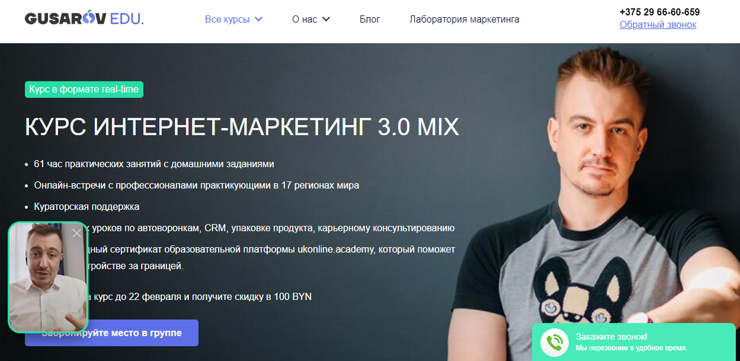The height and width of the screenshot is (361, 740).
Task: Expand the Все курсы dropdown chevron
Action: pos(258,19)
